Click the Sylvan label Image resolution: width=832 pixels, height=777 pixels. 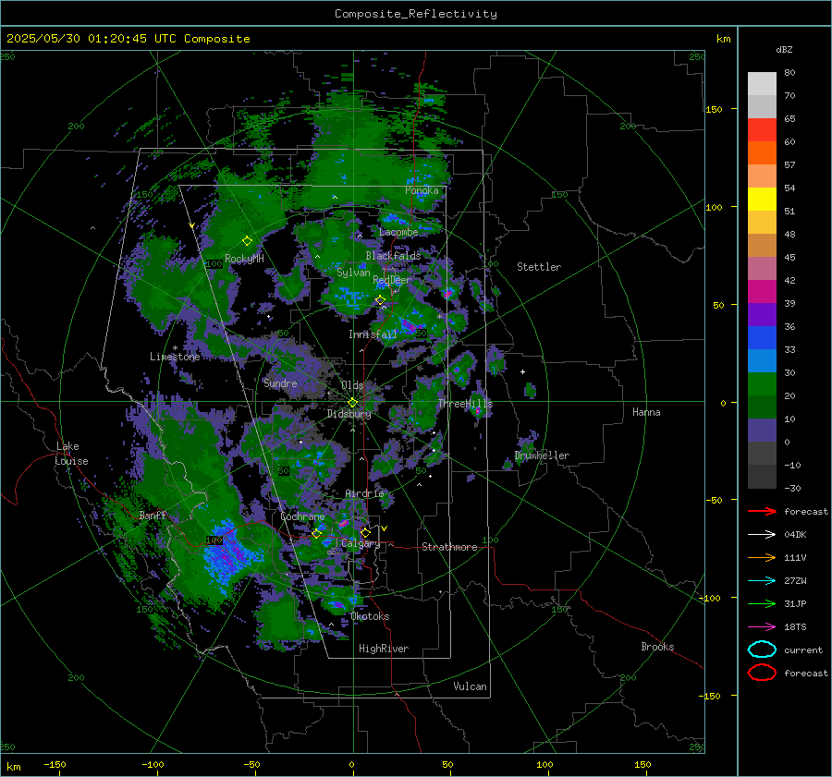(353, 273)
